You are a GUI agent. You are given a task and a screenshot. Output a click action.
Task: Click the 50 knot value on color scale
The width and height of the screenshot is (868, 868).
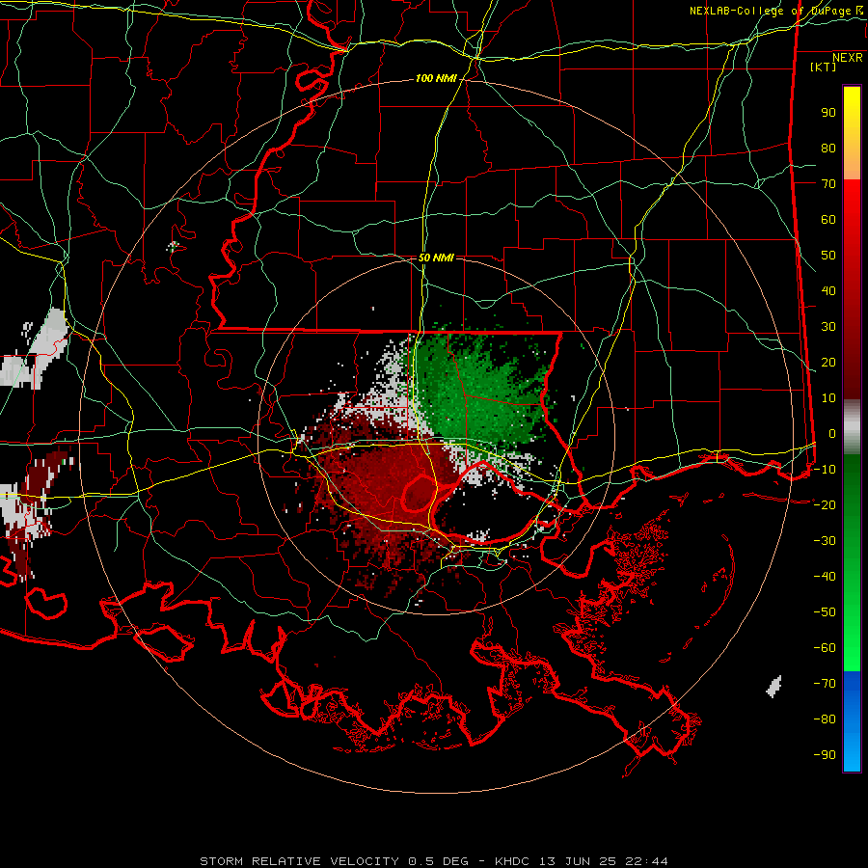point(828,256)
